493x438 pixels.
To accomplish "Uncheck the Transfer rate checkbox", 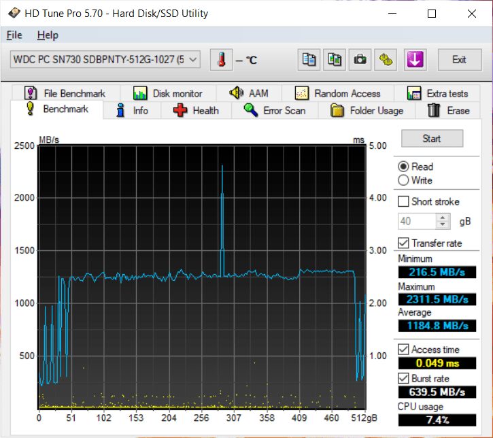I will pyautogui.click(x=404, y=243).
